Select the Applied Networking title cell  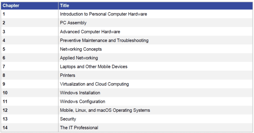(79, 58)
